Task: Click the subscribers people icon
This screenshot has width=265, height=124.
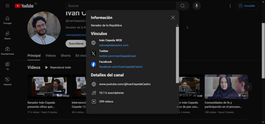Action: click(94, 93)
